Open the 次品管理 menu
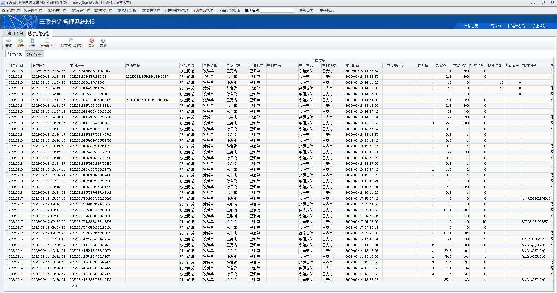557x293 pixels. 204,10
